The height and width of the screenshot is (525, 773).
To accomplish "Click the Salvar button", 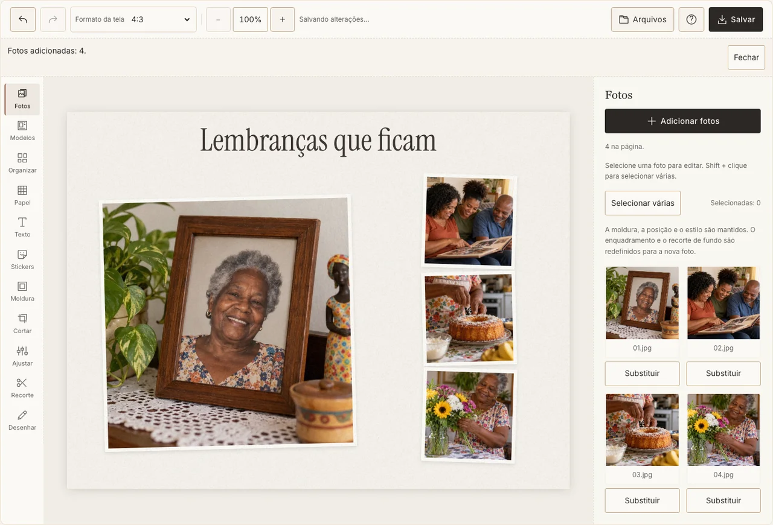I will (736, 19).
